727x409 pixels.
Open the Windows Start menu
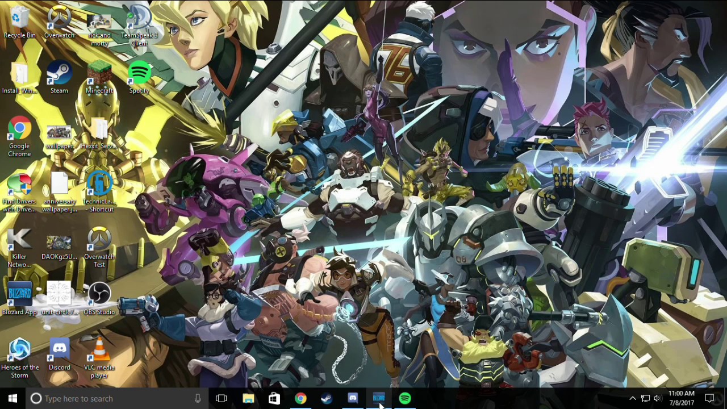[13, 398]
